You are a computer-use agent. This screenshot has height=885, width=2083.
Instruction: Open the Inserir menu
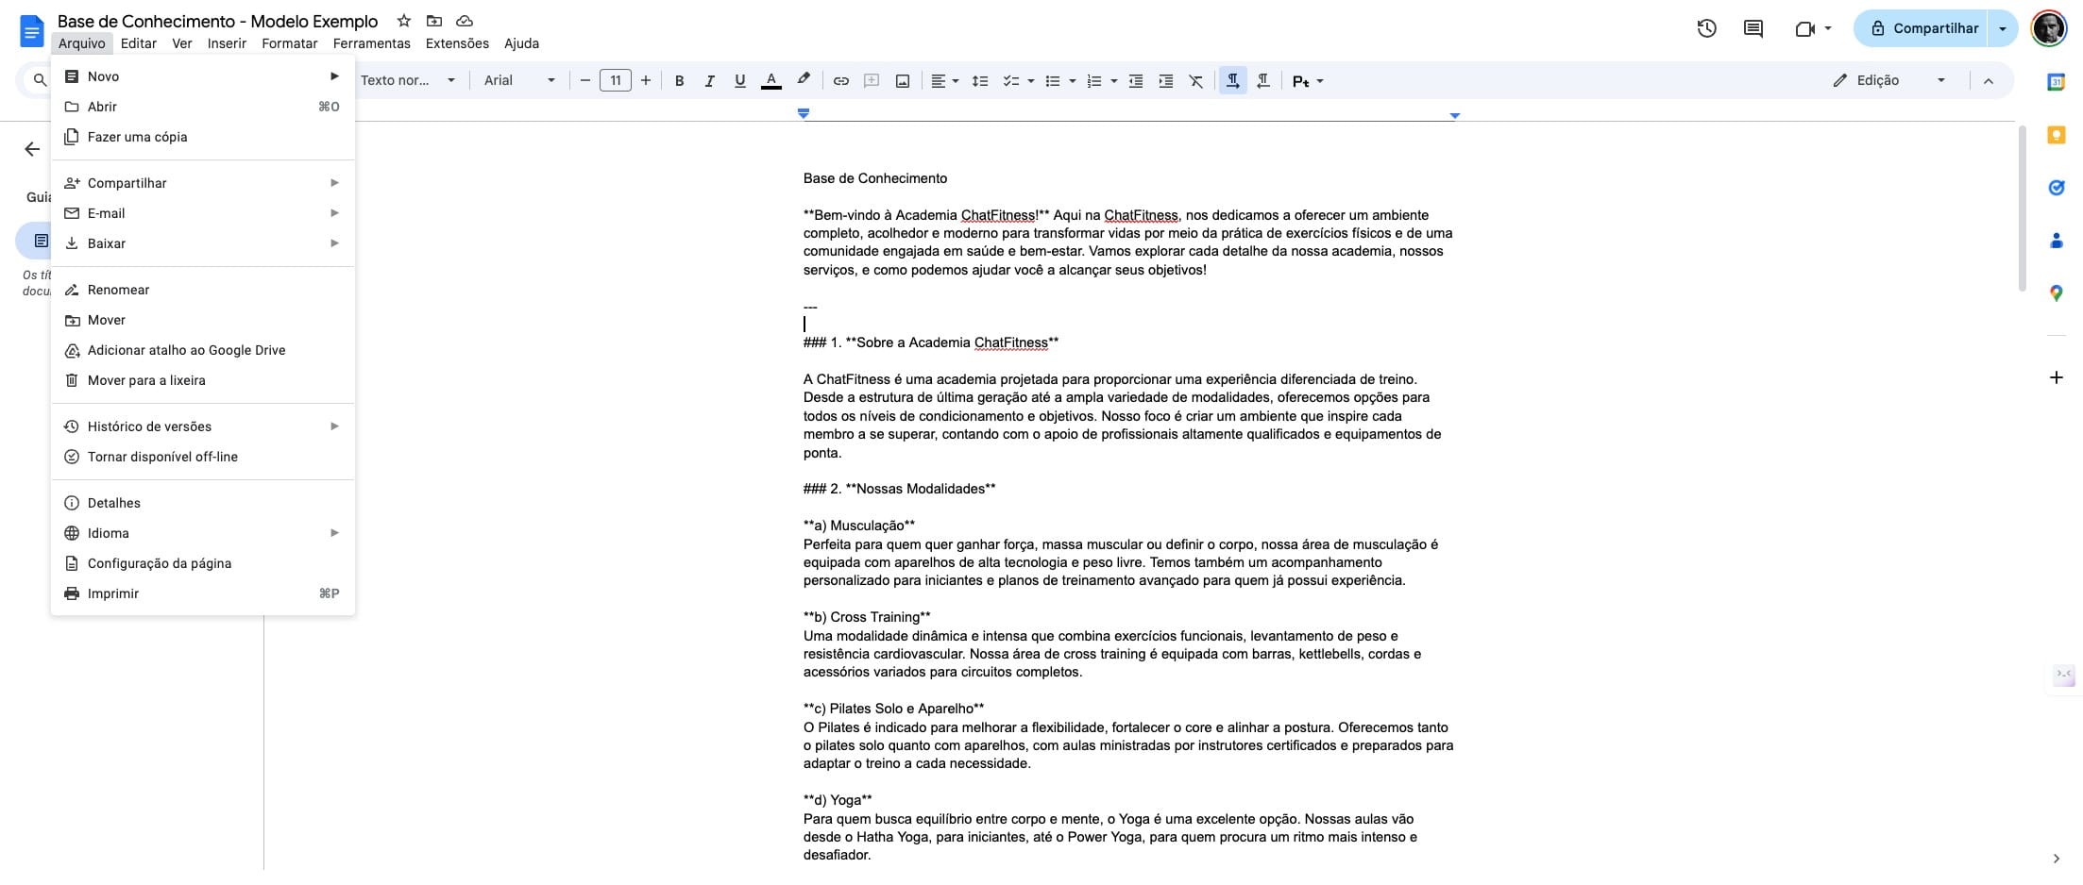tap(227, 43)
